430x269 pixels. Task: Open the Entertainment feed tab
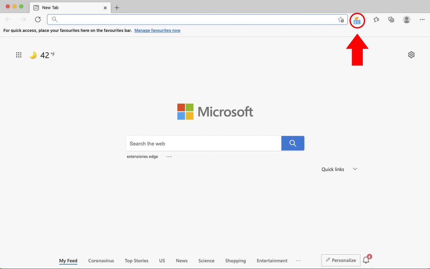272,261
